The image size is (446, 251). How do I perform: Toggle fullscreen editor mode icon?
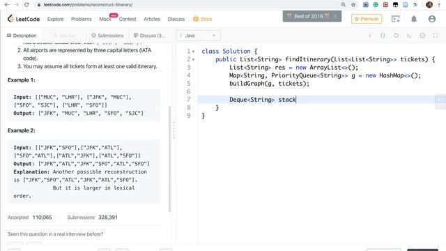click(436, 36)
